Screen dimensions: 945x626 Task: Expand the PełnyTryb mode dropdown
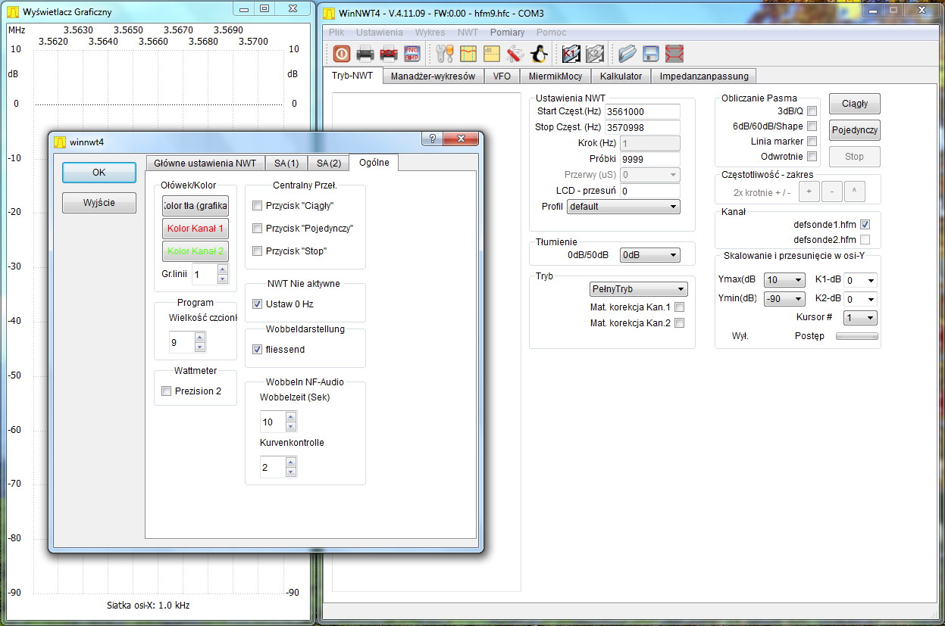(638, 289)
